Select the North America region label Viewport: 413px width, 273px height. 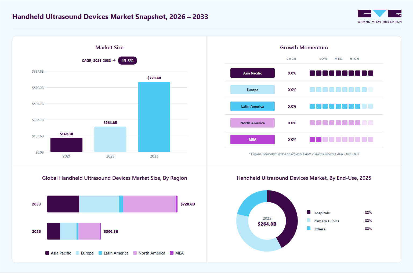pyautogui.click(x=252, y=123)
